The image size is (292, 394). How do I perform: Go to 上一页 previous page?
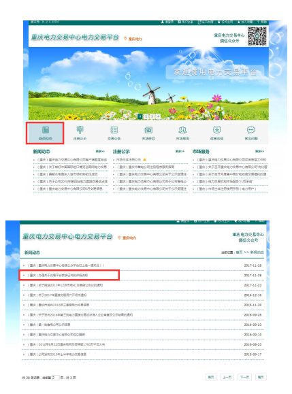227,377
